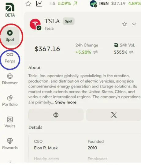Click the Tesla logo thumbnail
141x165 pixels.
[35, 24]
